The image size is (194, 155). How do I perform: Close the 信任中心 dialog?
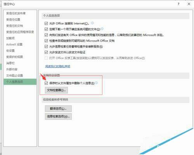coord(189,4)
